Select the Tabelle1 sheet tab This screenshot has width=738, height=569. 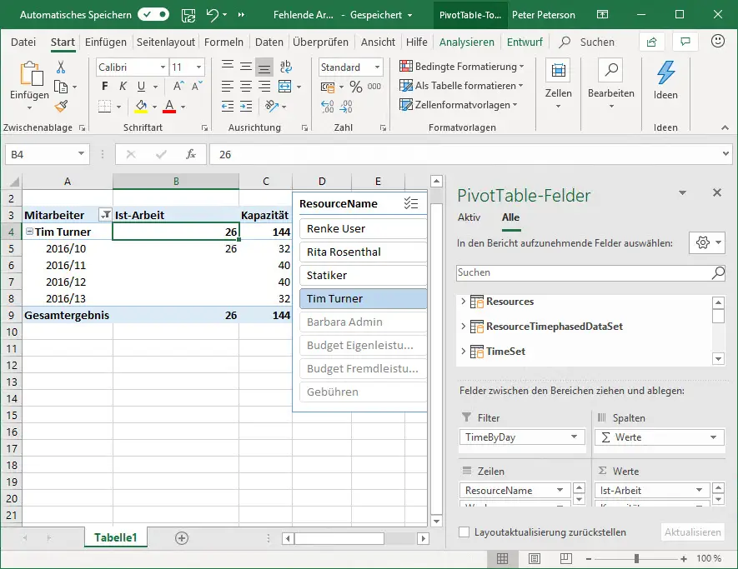point(116,537)
